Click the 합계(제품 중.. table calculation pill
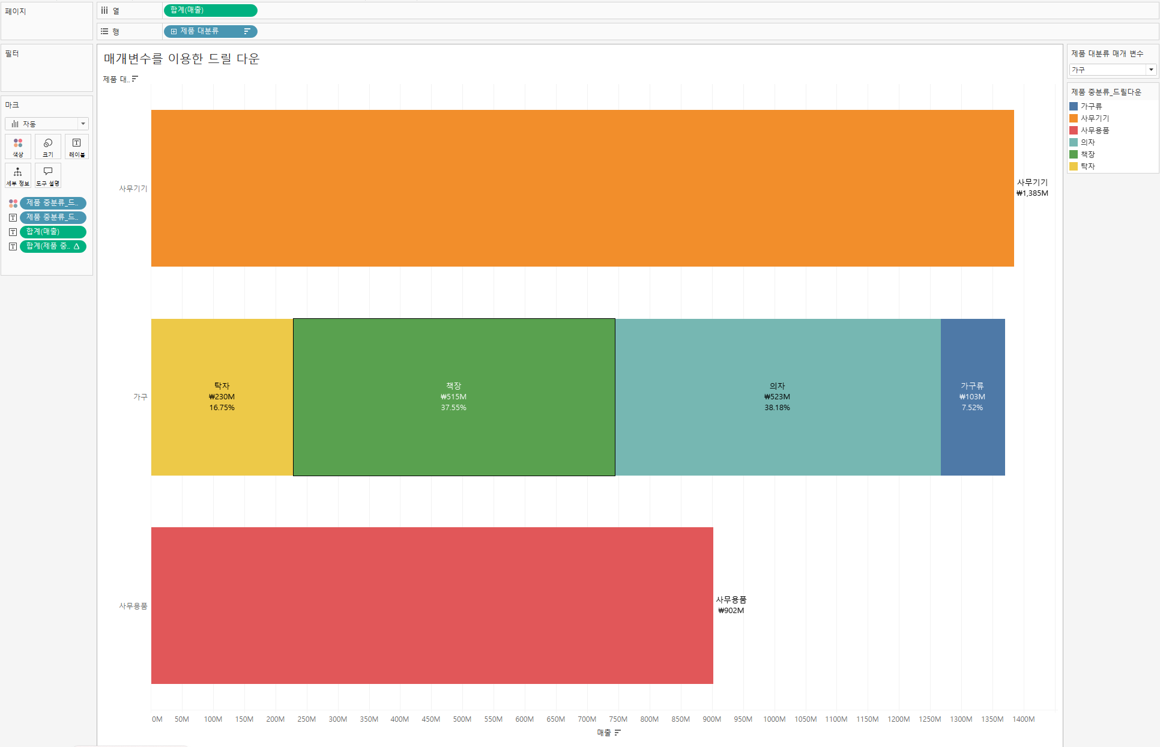This screenshot has width=1160, height=747. pyautogui.click(x=53, y=246)
